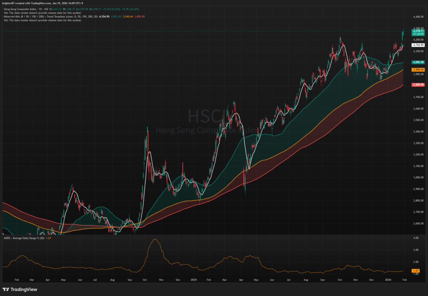428x296 pixels.
Task: Click the green current price tag 4,278.11
Action: (418, 31)
